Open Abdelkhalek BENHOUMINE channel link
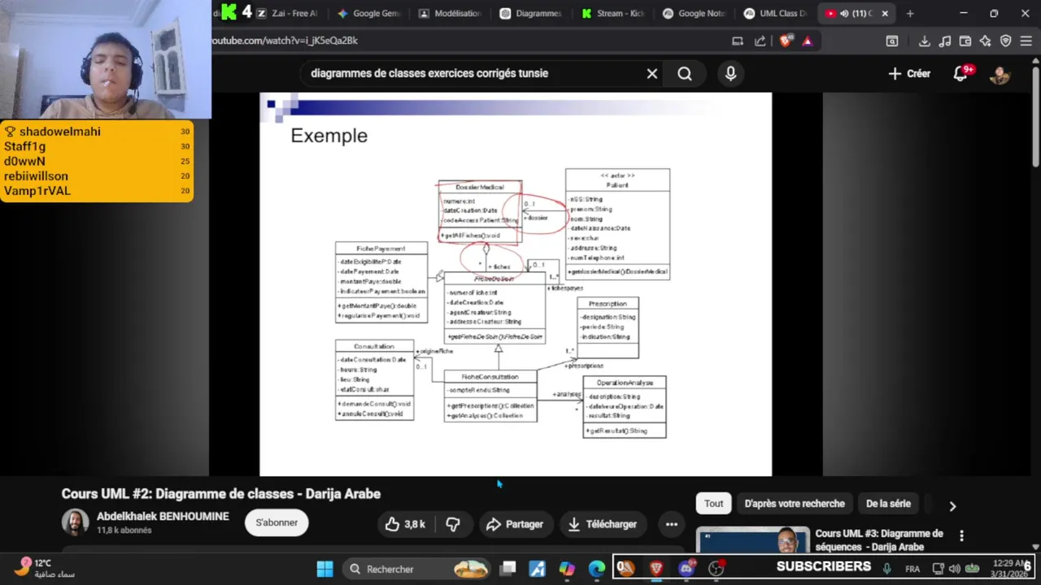Viewport: 1041px width, 585px height. 163,517
